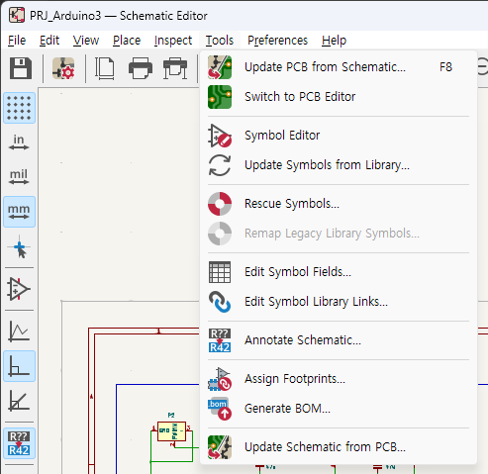Choose Edit Symbol Library Links

[x=339, y=302]
